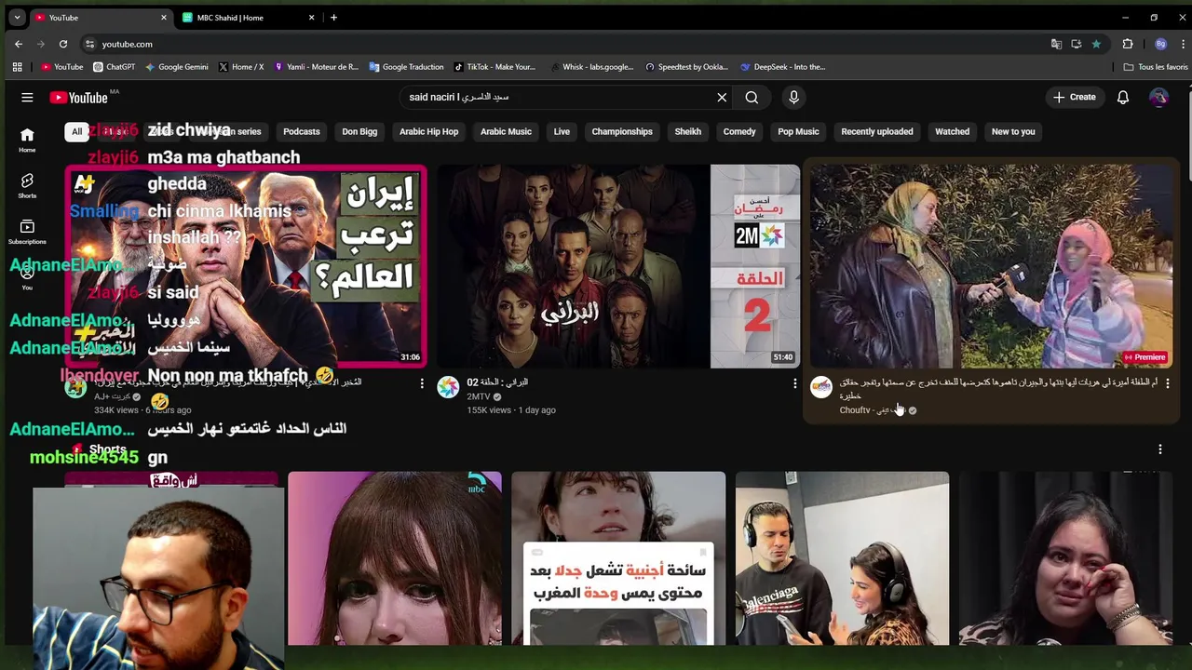1192x670 pixels.
Task: Open the Balenciaga shirt Shorts thumbnail
Action: click(x=842, y=558)
